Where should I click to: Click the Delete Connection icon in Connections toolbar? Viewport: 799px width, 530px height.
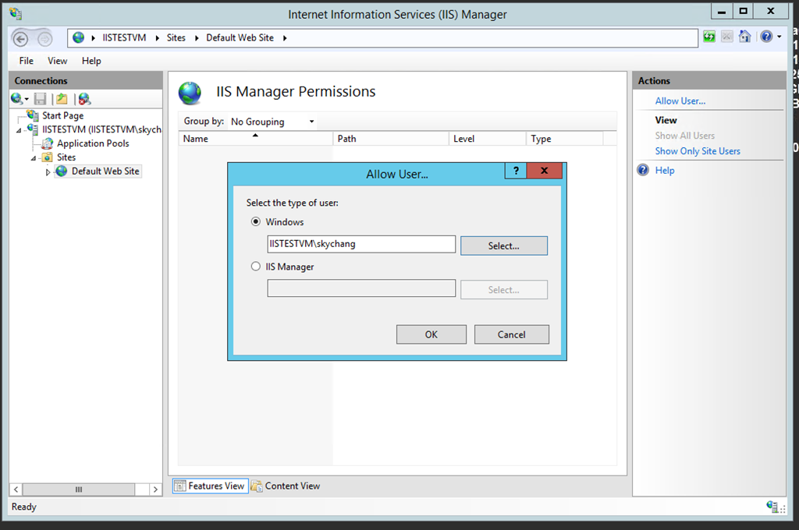coord(84,99)
